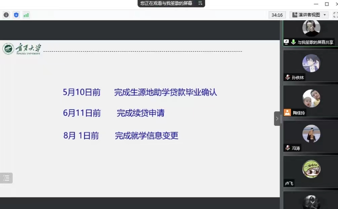338x209 pixels.
Task: Click 陶佳玲's orange person icon
Action: (287, 113)
